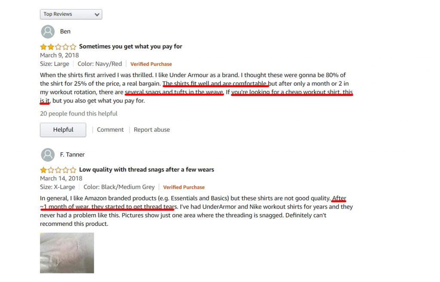
Task: Click Verified Purchase label on Ben's review
Action: 151,64
